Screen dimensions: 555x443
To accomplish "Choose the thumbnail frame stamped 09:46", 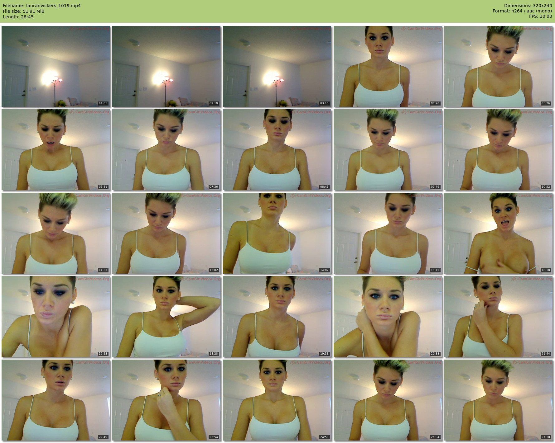I will tap(388, 150).
